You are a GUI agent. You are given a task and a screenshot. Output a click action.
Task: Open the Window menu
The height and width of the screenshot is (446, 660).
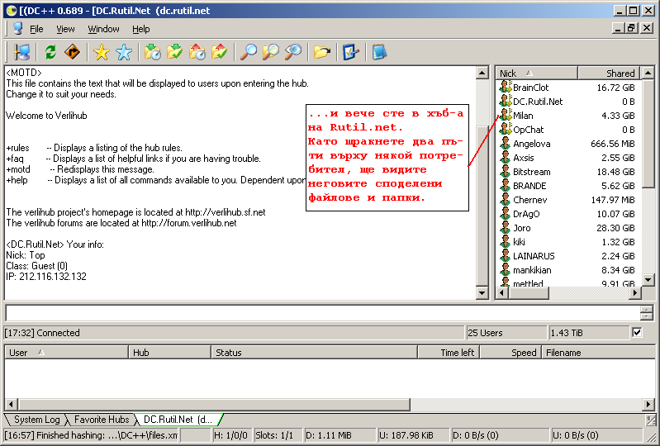(x=103, y=29)
